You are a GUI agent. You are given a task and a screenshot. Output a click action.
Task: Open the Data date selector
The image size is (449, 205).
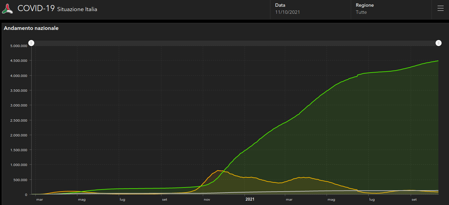310,9
